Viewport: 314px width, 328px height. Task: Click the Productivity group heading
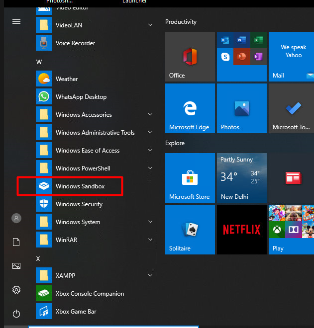[181, 22]
